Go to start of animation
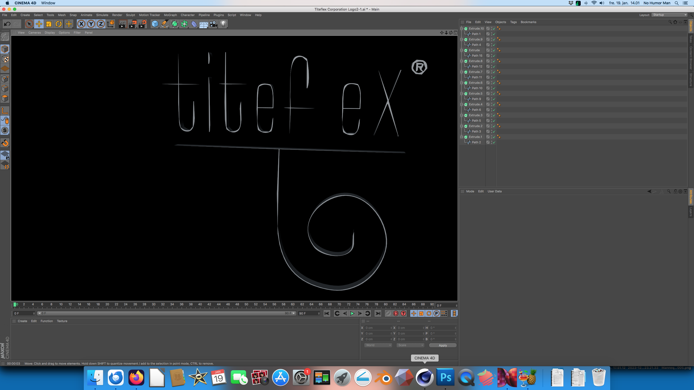This screenshot has height=390, width=694. click(327, 313)
